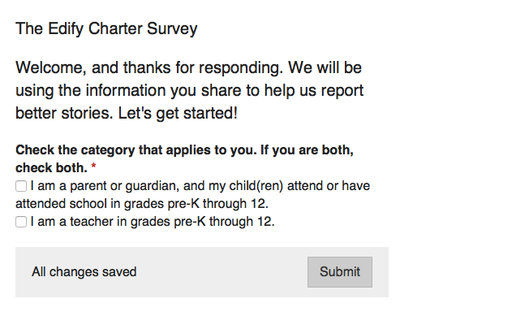Tick the teacher in grades pre-K checkbox
Image resolution: width=529 pixels, height=329 pixels.
[x=21, y=221]
